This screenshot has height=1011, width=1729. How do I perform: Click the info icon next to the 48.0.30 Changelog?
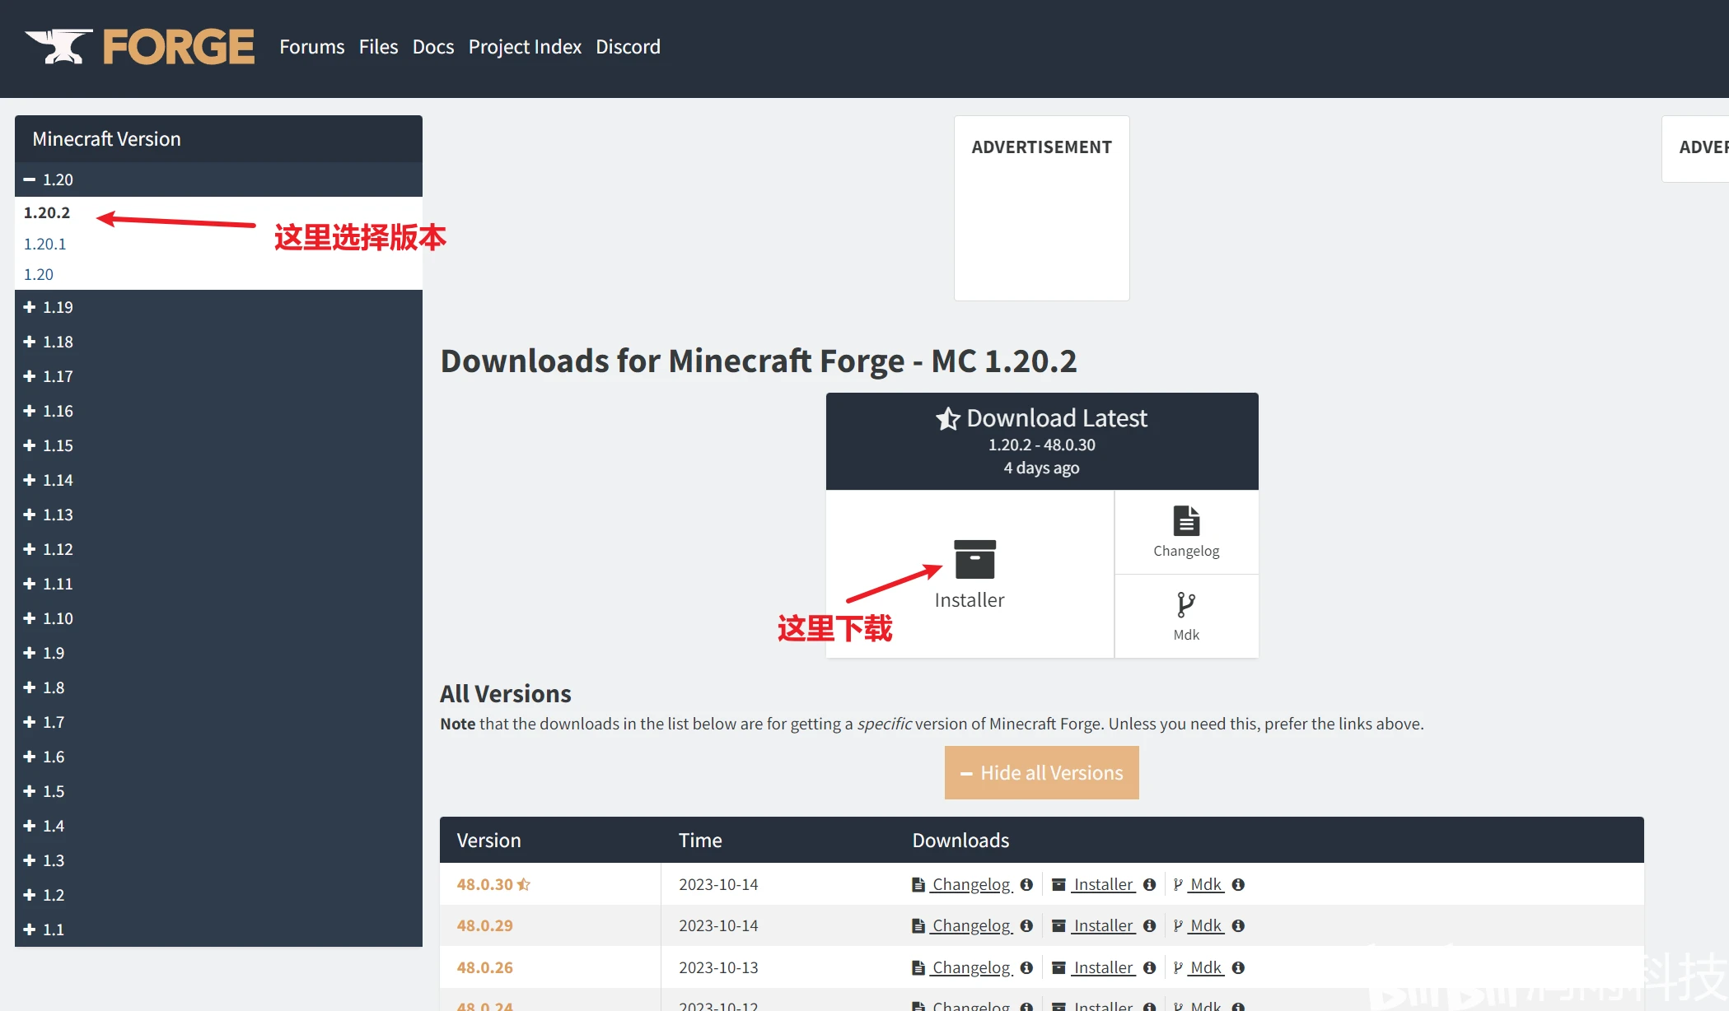(1026, 884)
